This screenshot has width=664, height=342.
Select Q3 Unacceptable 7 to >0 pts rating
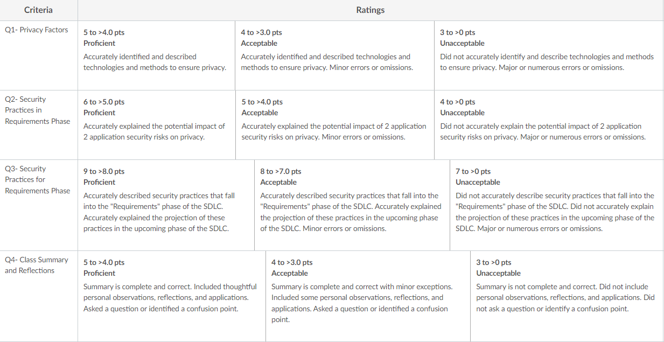point(557,205)
